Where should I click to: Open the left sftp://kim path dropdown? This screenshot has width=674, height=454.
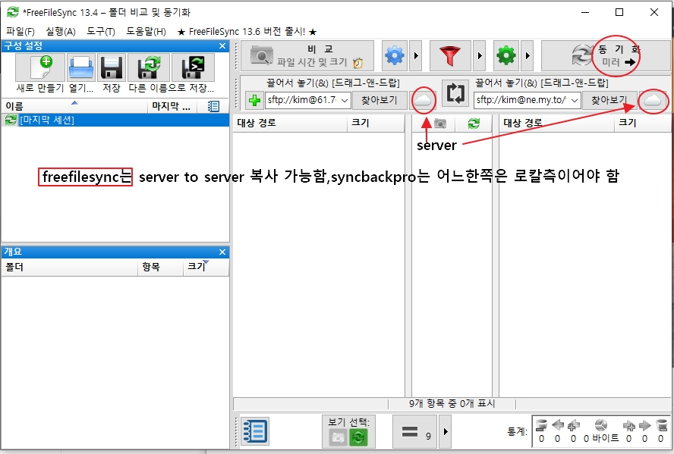pos(345,99)
